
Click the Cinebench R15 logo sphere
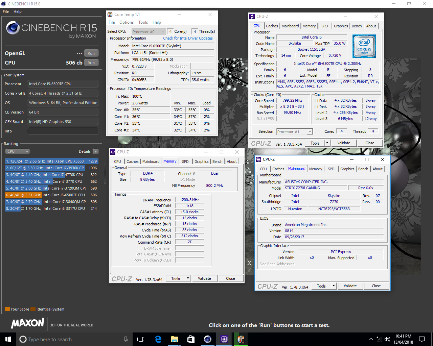click(13, 28)
